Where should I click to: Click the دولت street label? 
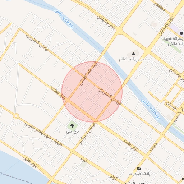(153, 147)
